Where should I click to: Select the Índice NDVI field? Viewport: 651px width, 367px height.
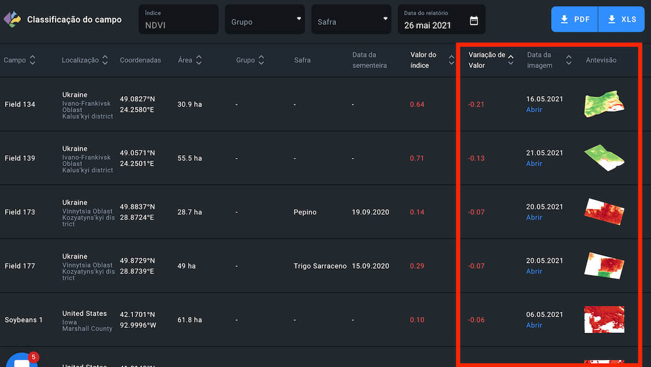(178, 20)
